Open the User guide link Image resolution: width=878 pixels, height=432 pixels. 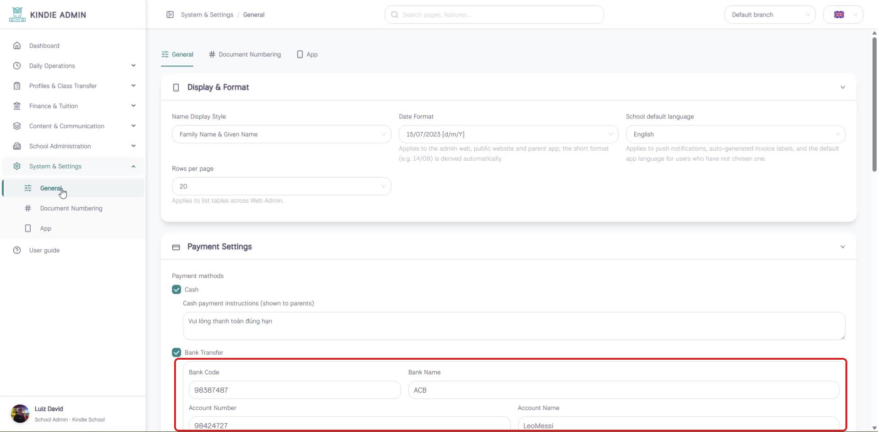[44, 250]
